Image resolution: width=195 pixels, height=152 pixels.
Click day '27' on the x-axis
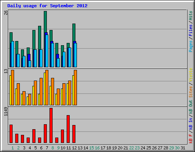click(x=160, y=148)
